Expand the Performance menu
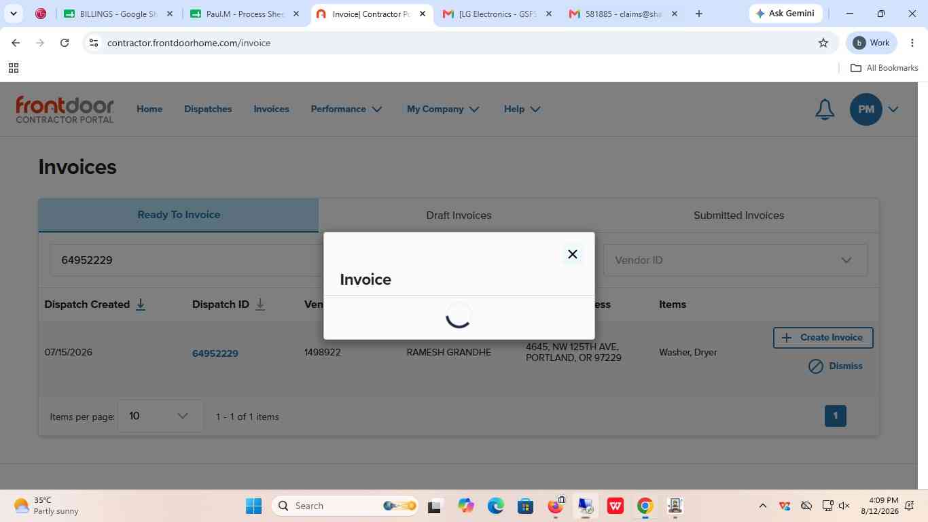Image resolution: width=928 pixels, height=522 pixels. [346, 109]
